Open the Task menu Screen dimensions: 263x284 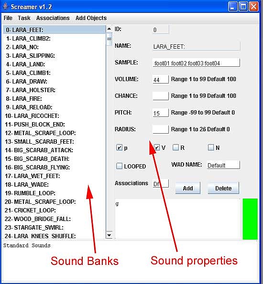[x=24, y=18]
